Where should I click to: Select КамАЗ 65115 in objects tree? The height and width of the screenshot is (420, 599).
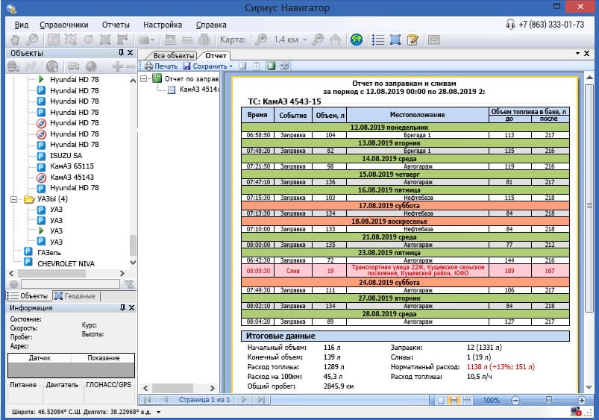tap(72, 166)
